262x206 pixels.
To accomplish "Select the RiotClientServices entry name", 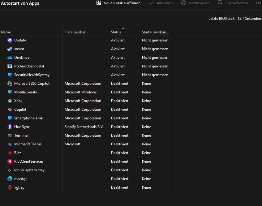I will pyautogui.click(x=29, y=161).
